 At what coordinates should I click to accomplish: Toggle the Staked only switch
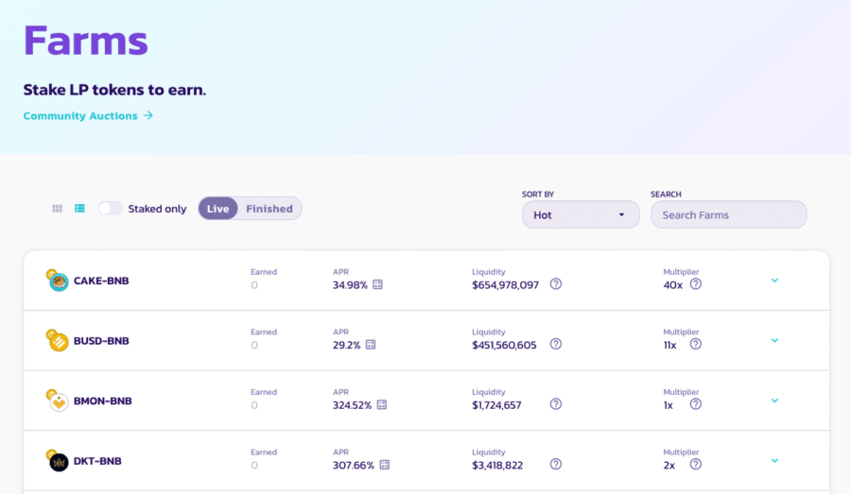pos(110,209)
